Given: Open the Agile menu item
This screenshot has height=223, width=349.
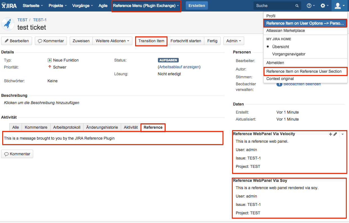Looking at the screenshot, I should [x=103, y=6].
